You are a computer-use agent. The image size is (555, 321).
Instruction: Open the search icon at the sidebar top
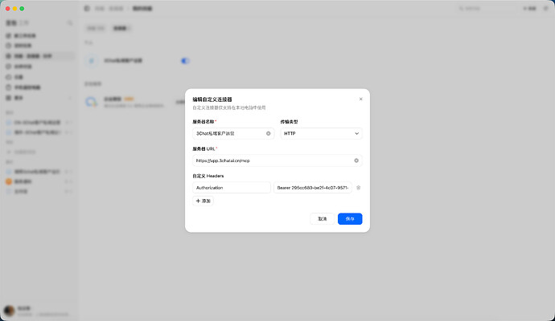(x=70, y=23)
